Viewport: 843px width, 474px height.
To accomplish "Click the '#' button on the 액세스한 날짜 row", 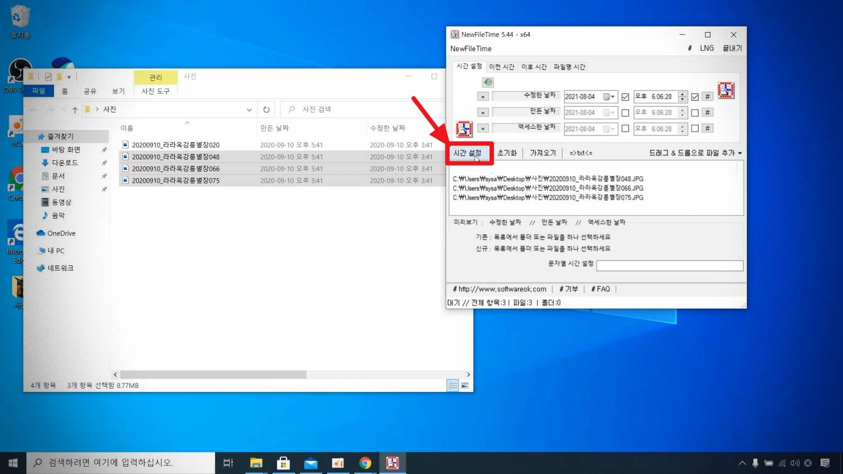I will 708,128.
